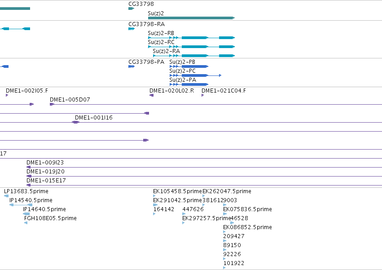Image resolution: width=382 pixels, height=270 pixels.
Task: Click the LP13683.5prime EST label
Action: coord(26,191)
